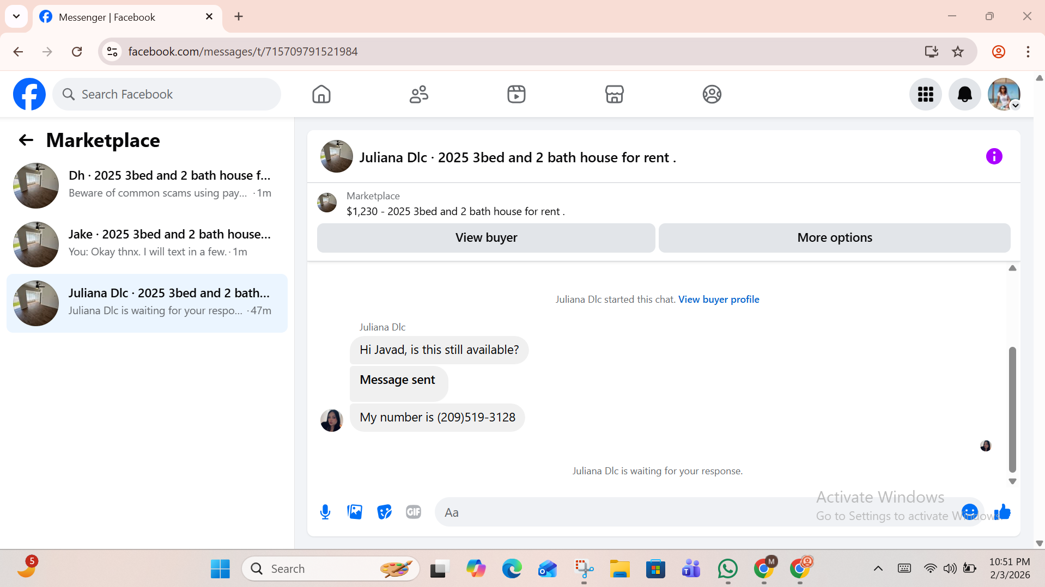Click the address bar URL

(x=243, y=52)
